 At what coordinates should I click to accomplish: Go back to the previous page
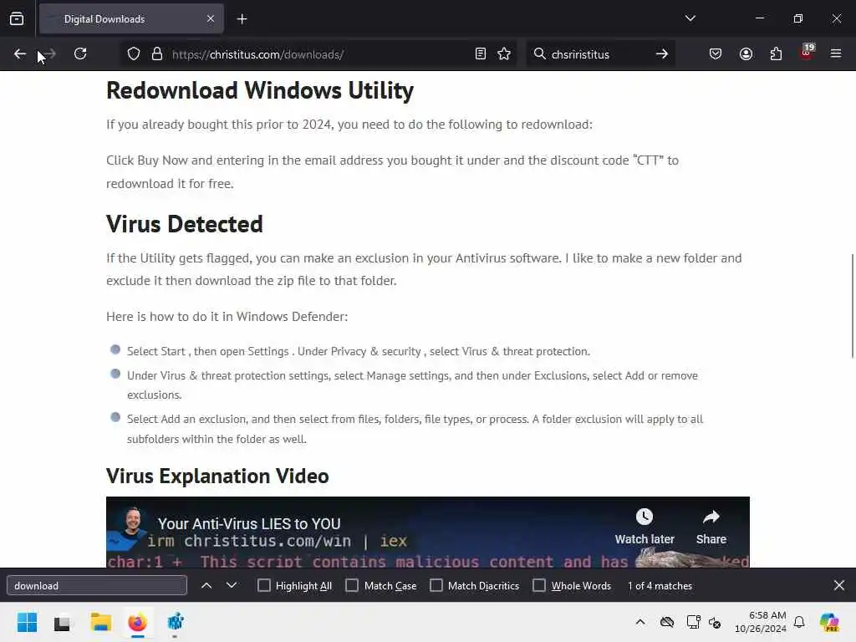click(20, 54)
